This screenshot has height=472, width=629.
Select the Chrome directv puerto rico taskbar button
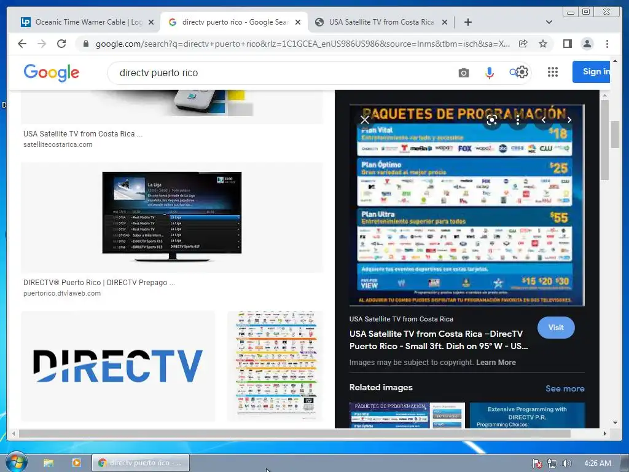141,463
